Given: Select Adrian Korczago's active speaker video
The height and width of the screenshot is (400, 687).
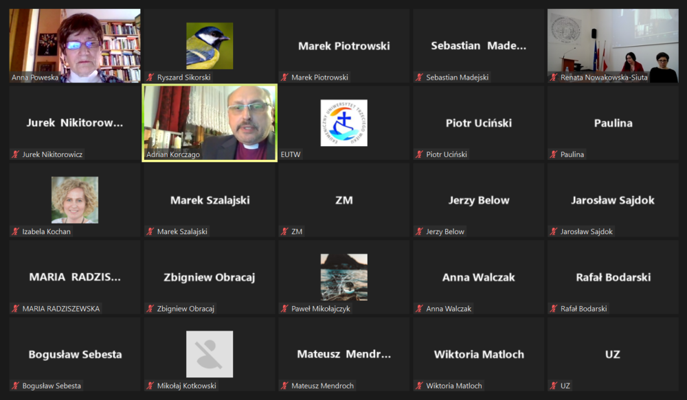Looking at the screenshot, I should (x=210, y=123).
